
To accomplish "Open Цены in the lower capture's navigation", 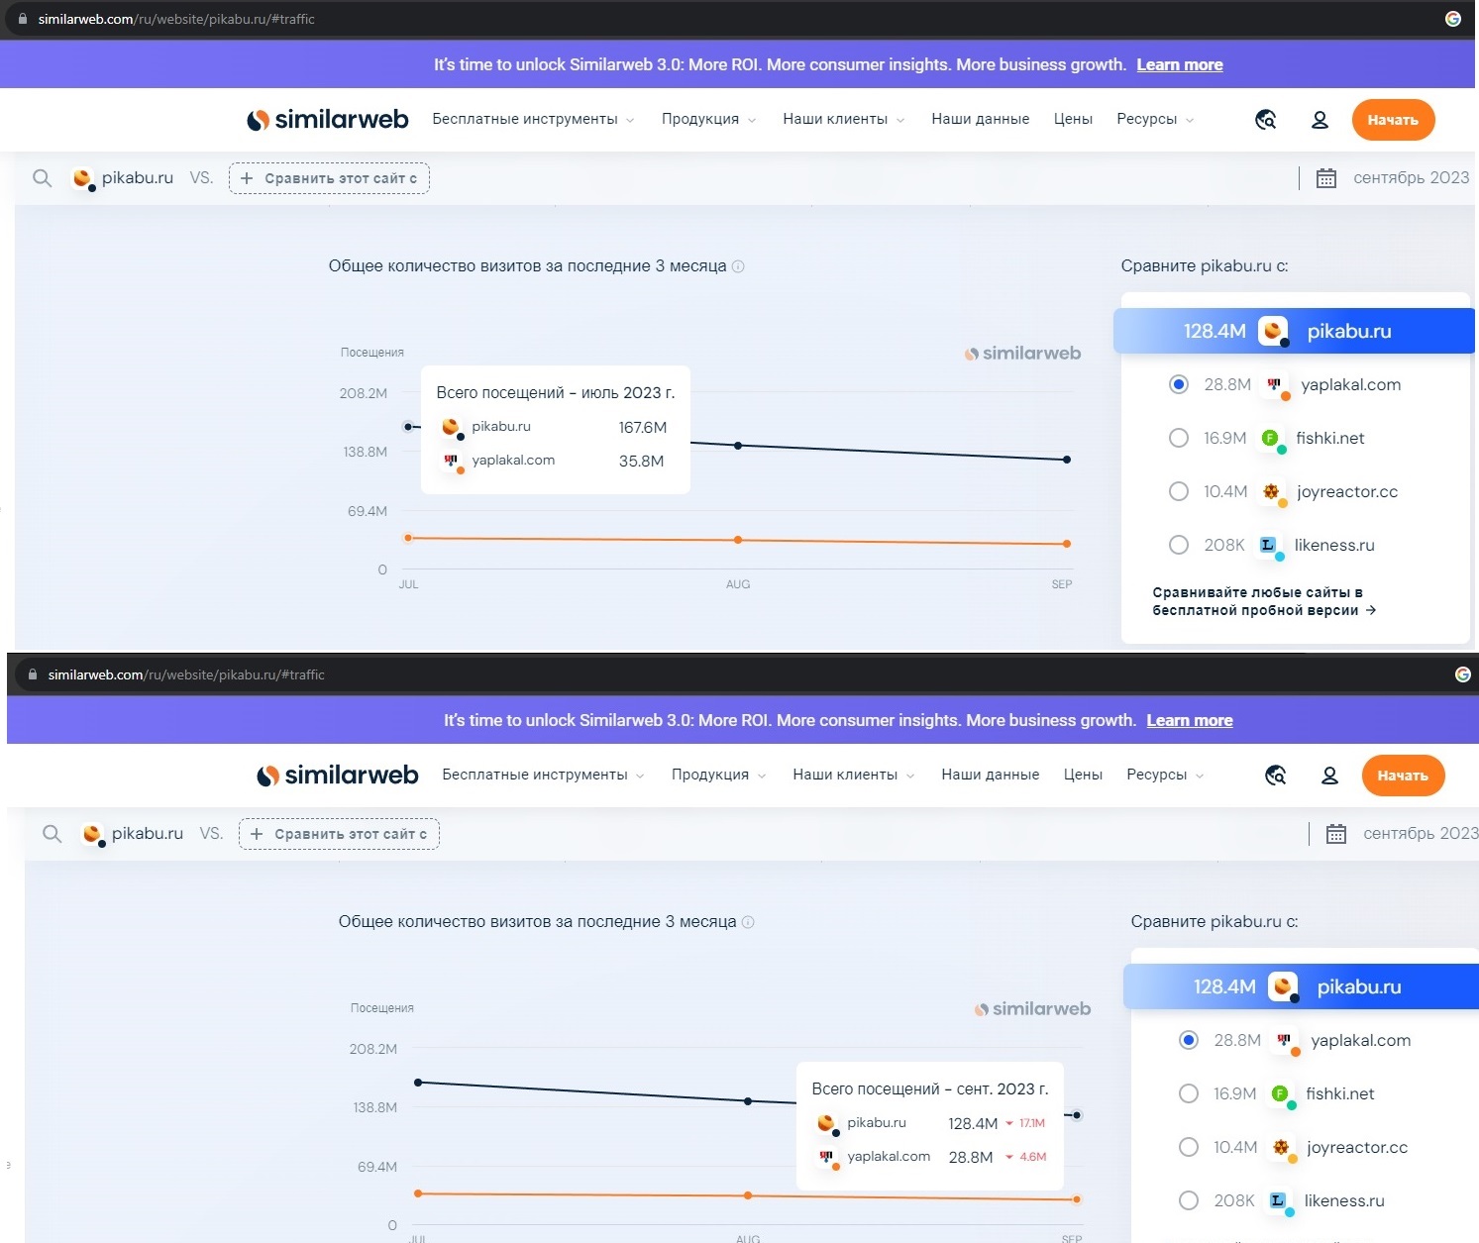I will pyautogui.click(x=1083, y=775).
